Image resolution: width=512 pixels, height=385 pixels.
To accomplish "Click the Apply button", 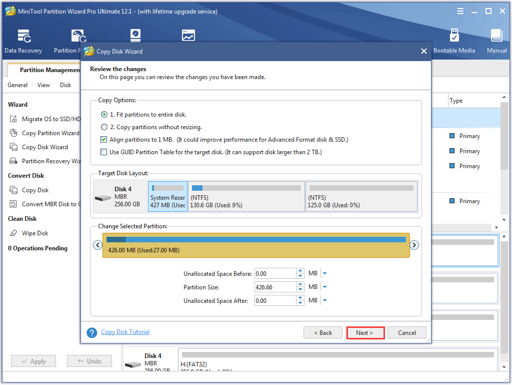I will click(x=33, y=361).
